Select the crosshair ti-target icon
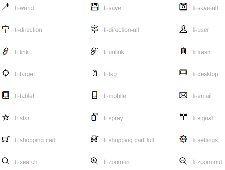 click(6, 73)
